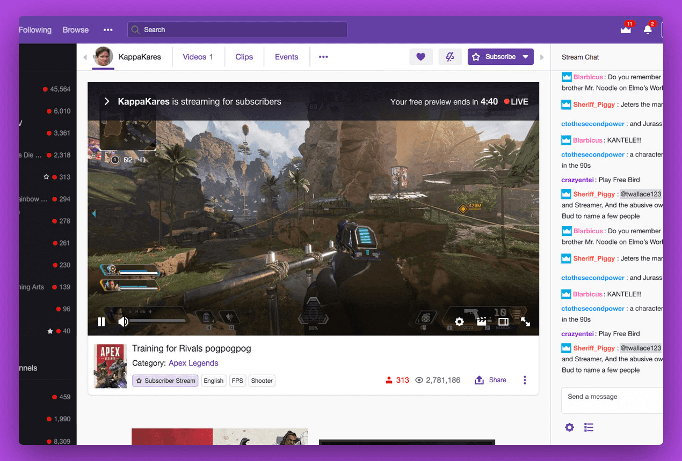
Task: Open the Subscribe dropdown arrow
Action: click(x=525, y=57)
